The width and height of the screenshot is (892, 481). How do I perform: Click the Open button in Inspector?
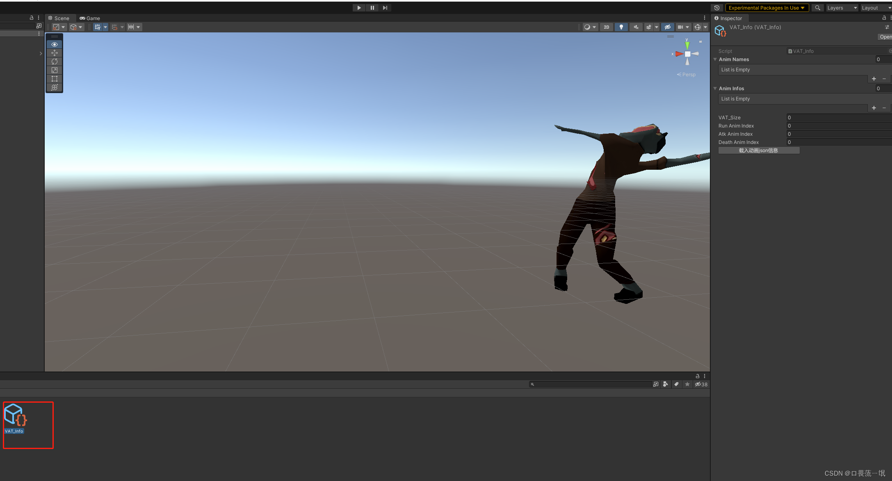(x=885, y=37)
